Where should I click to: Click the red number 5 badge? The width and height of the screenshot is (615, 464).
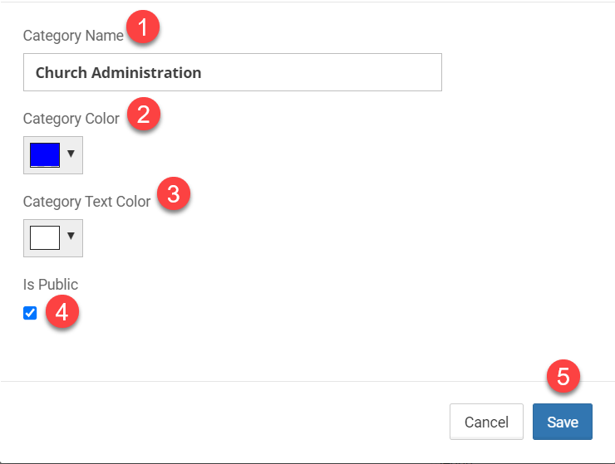click(x=563, y=377)
